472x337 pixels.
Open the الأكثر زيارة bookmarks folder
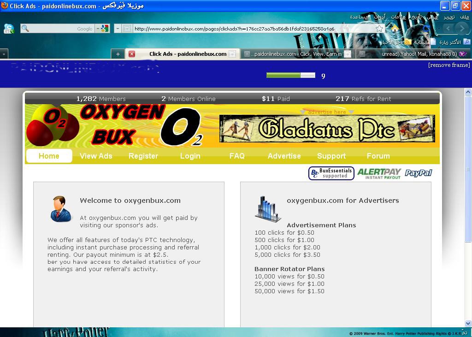(x=454, y=42)
